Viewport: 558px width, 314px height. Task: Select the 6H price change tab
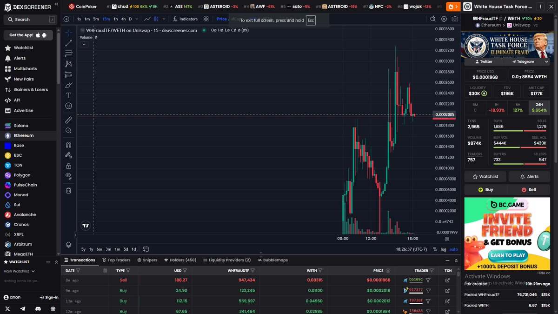[x=518, y=107]
